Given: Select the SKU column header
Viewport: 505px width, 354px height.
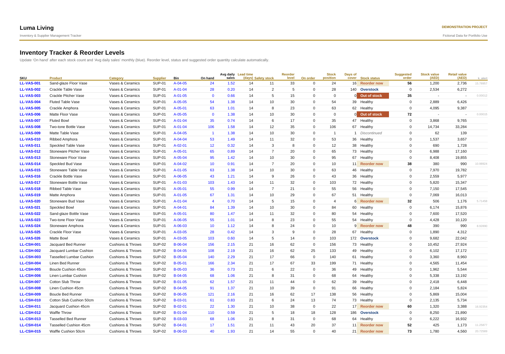Looking at the screenshot, I should (23, 78).
